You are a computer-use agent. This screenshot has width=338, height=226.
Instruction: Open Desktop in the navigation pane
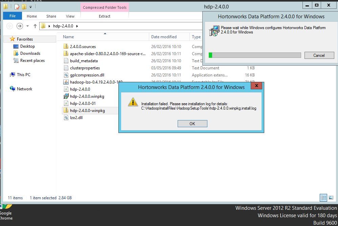pos(27,46)
